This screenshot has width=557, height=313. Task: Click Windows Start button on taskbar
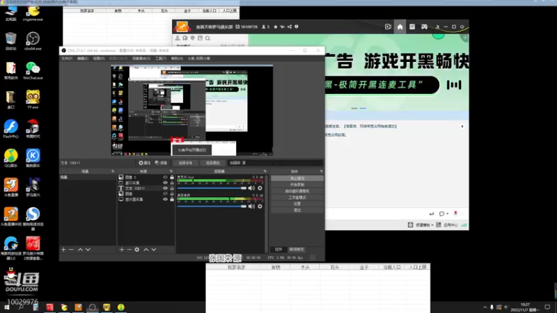pos(7,307)
